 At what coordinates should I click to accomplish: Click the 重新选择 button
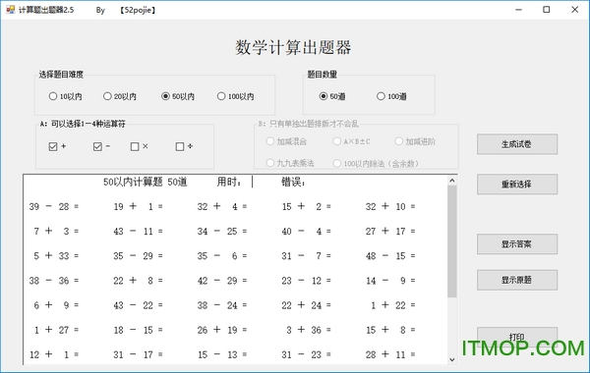pos(517,185)
